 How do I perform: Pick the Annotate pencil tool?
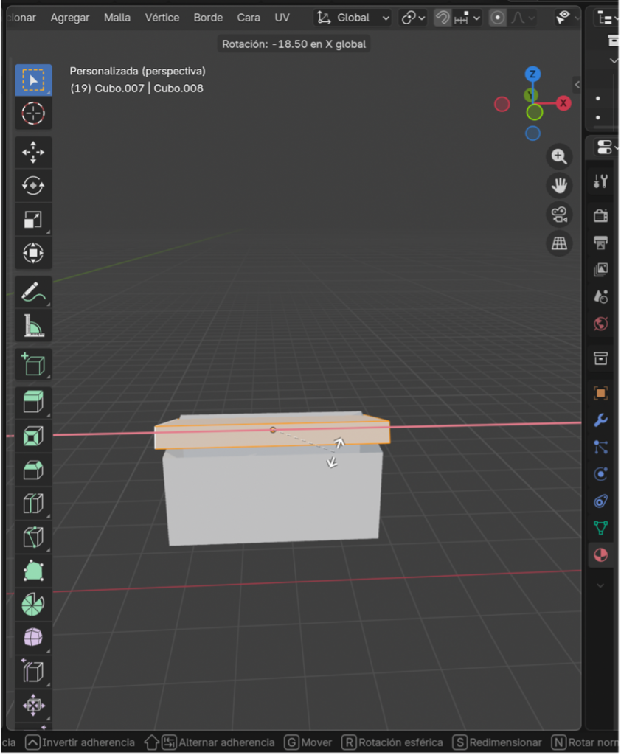[x=33, y=292]
